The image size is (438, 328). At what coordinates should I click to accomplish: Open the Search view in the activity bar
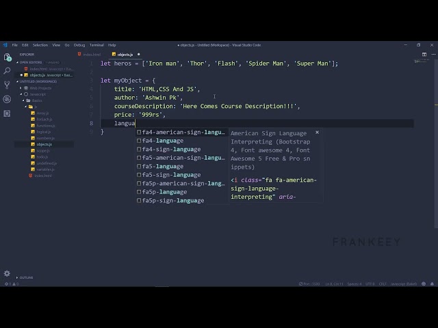[7, 71]
